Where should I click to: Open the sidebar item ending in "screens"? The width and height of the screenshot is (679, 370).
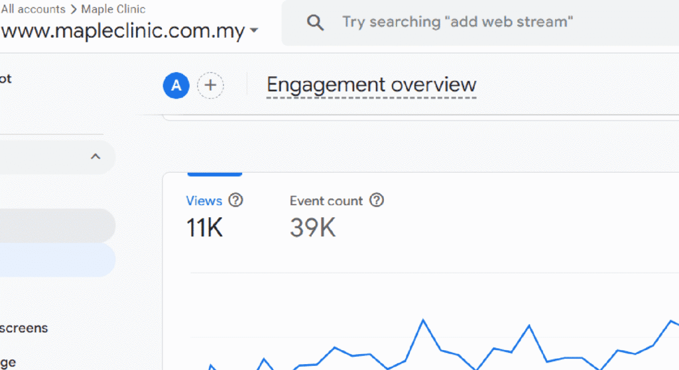pos(25,328)
